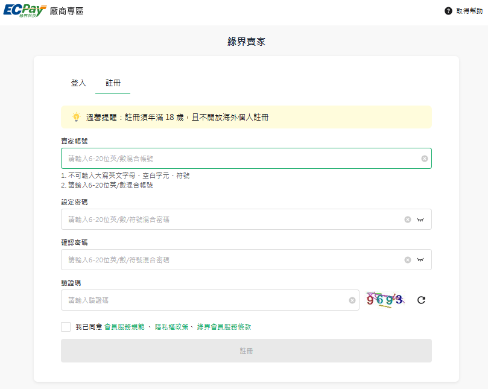Click the 取得幫助 help link
Viewport: 488px width, 389px height.
(469, 11)
